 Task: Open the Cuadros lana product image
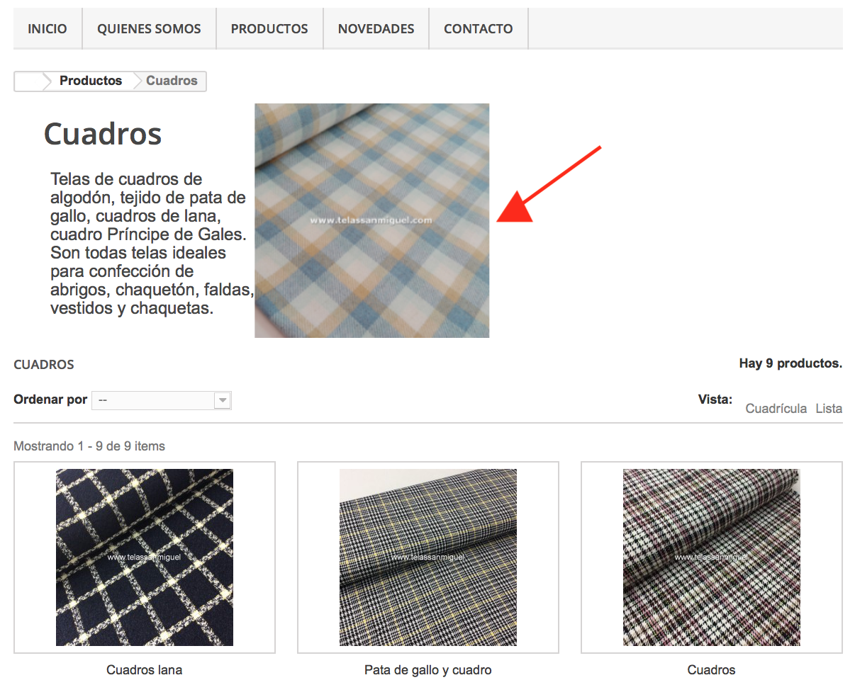coord(145,557)
